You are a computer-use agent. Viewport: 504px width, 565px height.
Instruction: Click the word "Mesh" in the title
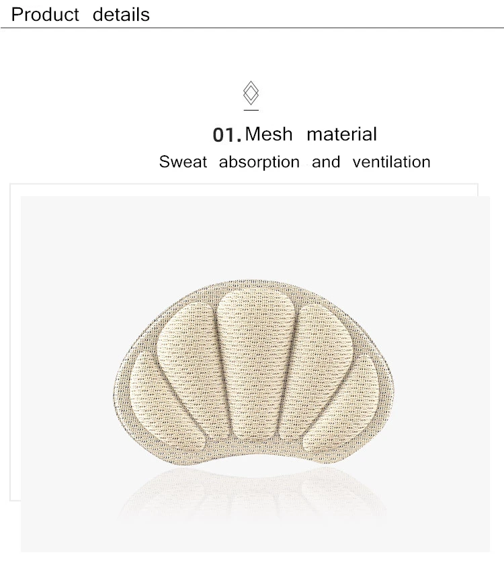tap(269, 134)
